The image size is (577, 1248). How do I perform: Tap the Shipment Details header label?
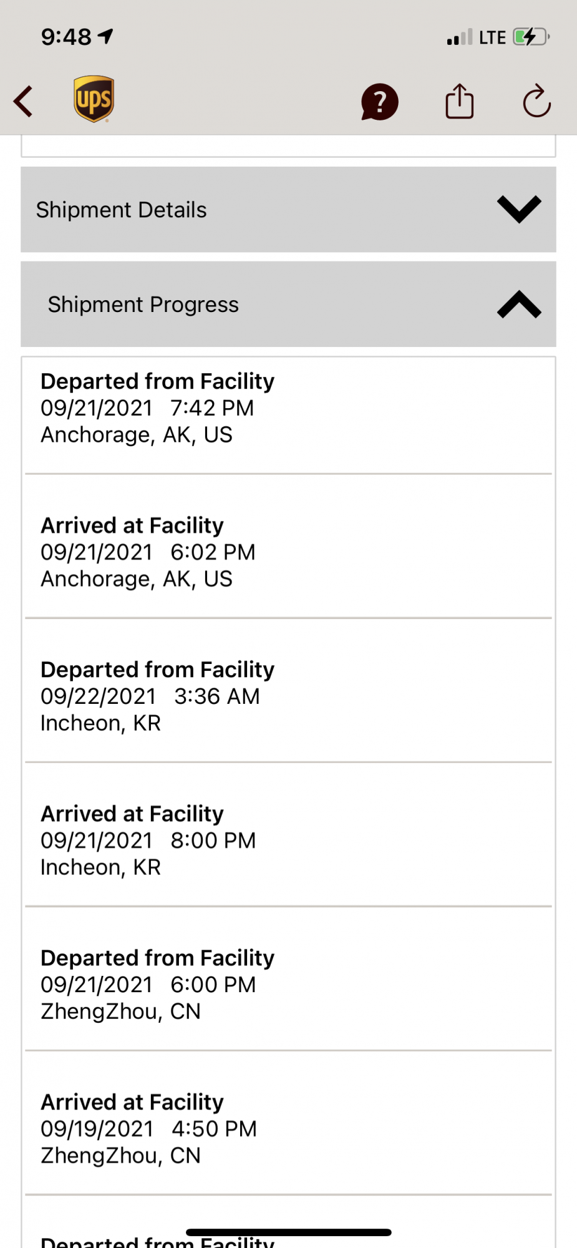pyautogui.click(x=121, y=210)
